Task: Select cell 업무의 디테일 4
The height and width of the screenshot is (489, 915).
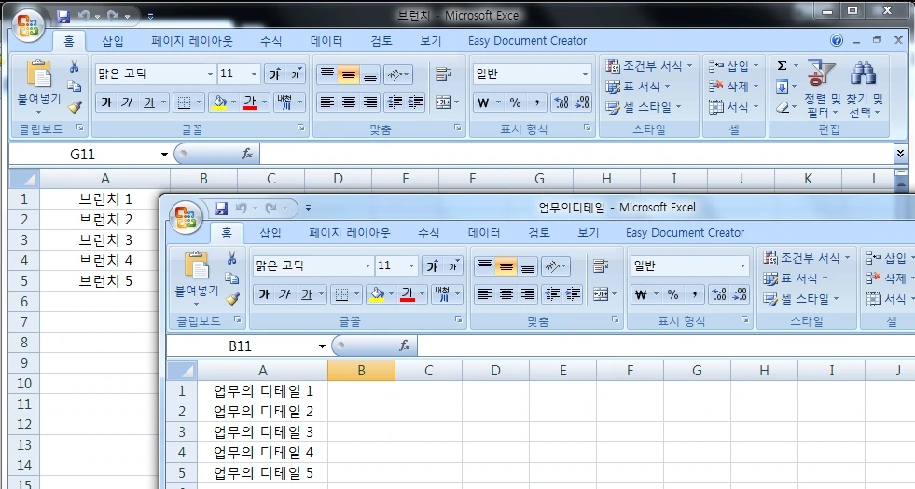Action: pyautogui.click(x=263, y=453)
